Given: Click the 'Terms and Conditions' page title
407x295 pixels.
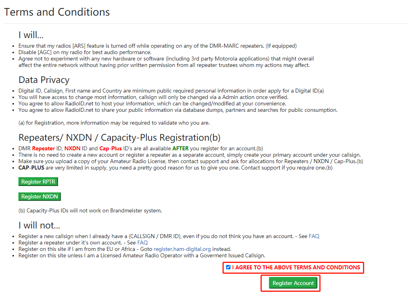Looking at the screenshot, I should click(57, 12).
